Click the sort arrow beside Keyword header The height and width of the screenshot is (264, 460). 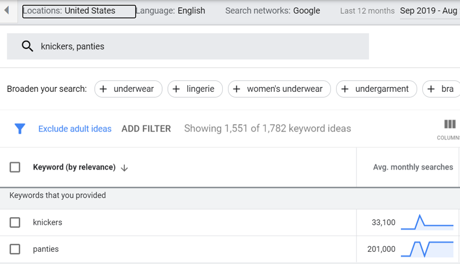click(x=124, y=168)
